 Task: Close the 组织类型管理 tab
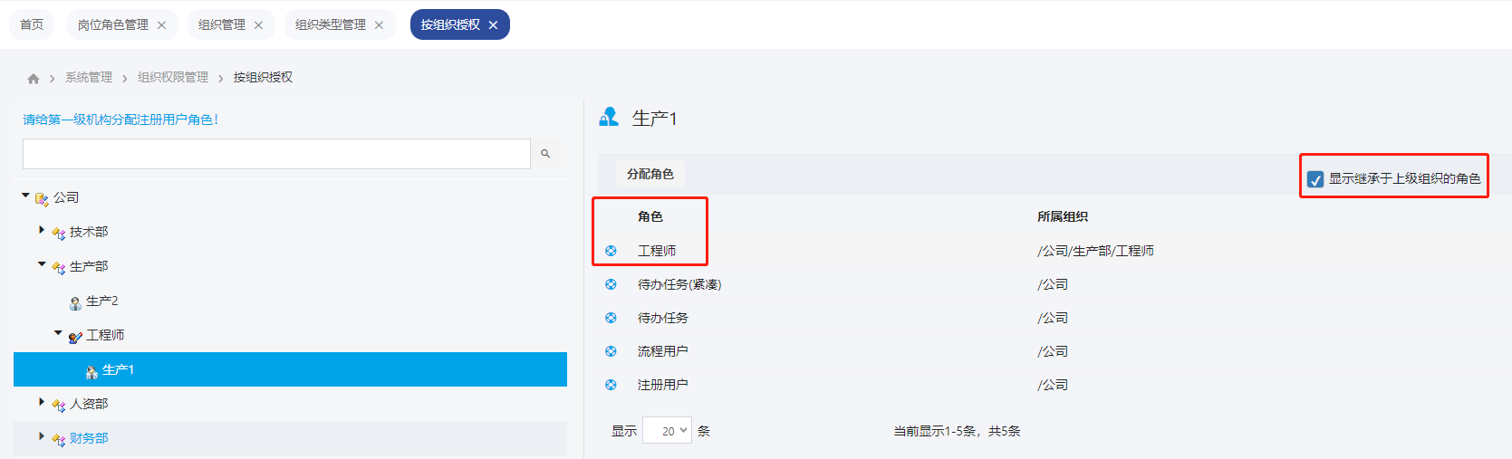[x=379, y=25]
